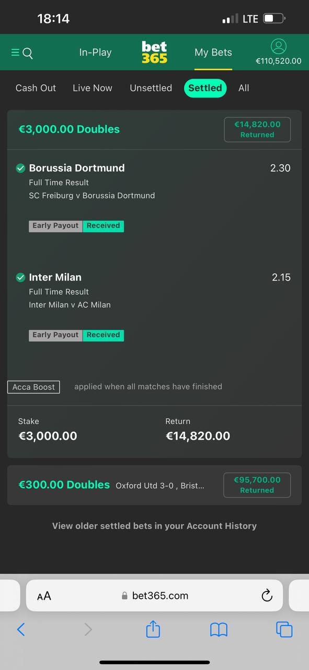Open View older settled bets link

154,526
